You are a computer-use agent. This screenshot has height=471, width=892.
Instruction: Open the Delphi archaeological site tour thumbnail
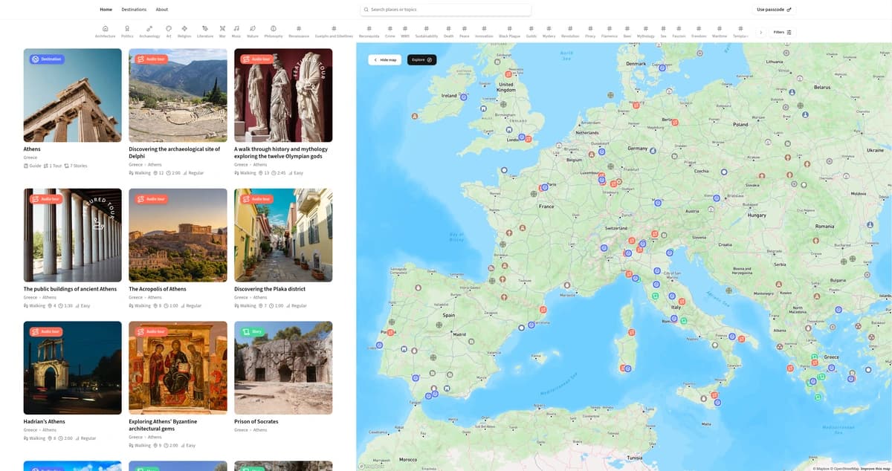[178, 95]
